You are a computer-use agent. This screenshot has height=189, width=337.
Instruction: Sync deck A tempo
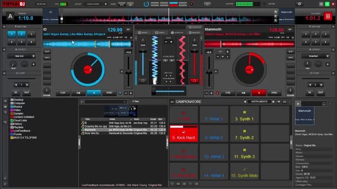point(110,93)
